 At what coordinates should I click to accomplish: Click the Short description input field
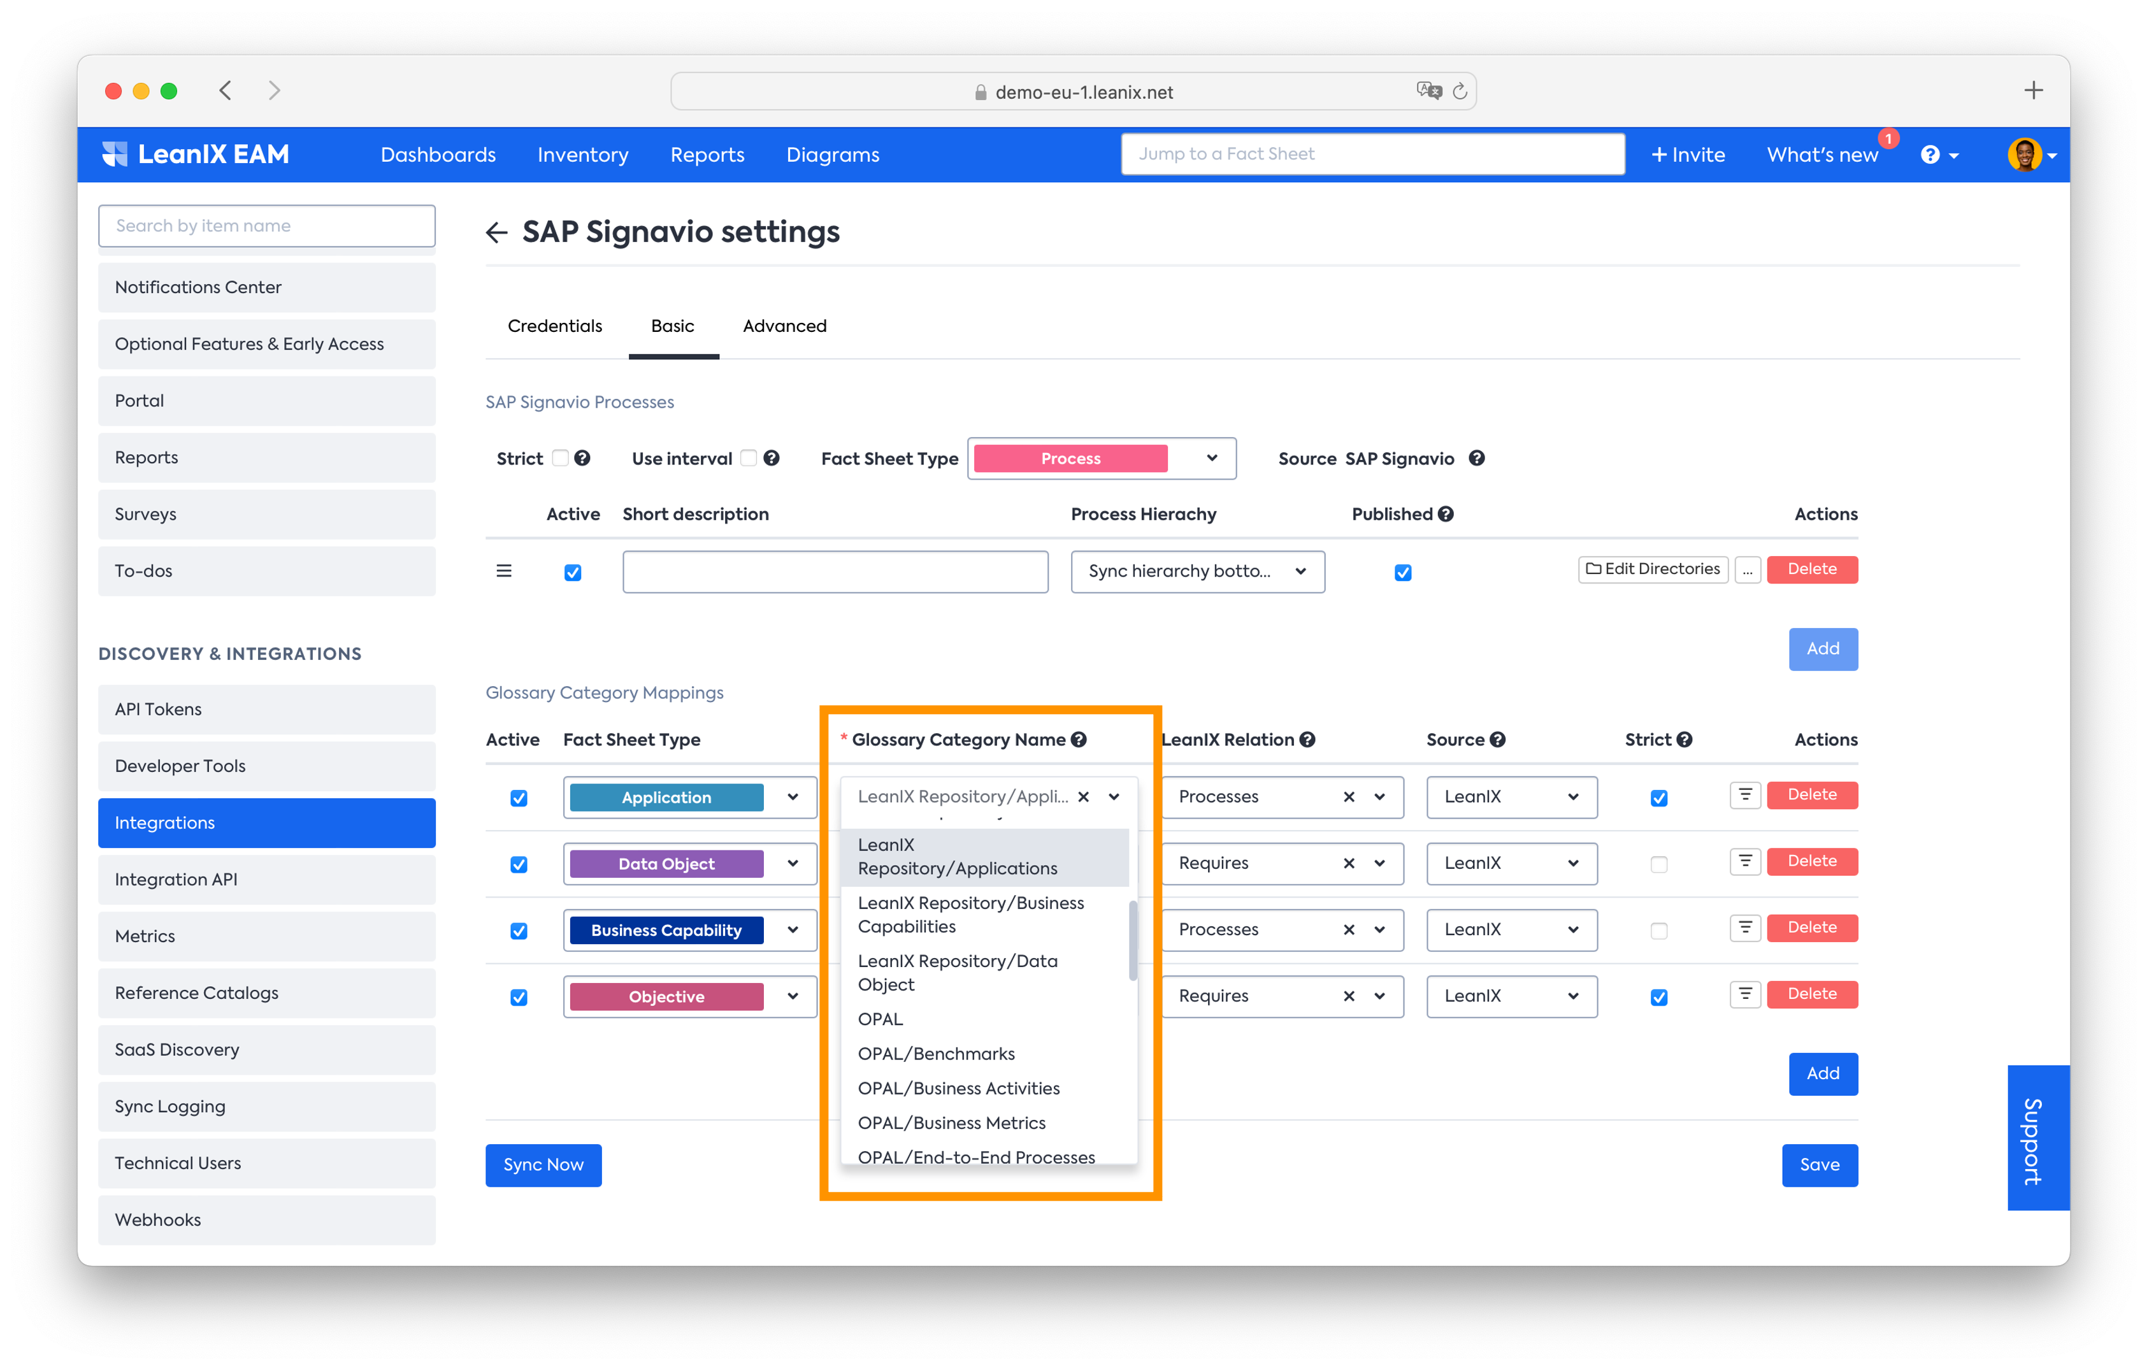[x=835, y=571]
